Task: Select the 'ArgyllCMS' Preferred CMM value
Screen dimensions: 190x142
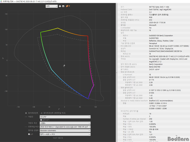Action: (x=160, y=9)
